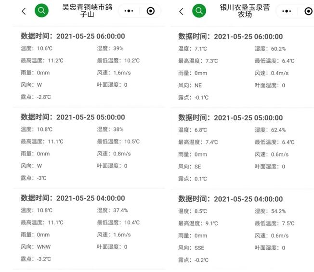The width and height of the screenshot is (314, 272).
Task: Open left record dated 2021-05-25 06:00:00
Action: coord(89,66)
